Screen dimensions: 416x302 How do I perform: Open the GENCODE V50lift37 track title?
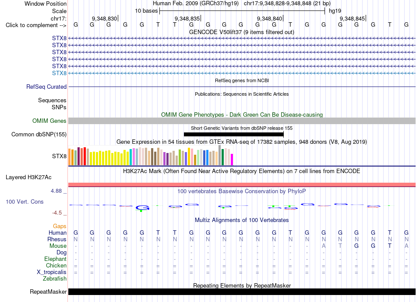click(242, 32)
